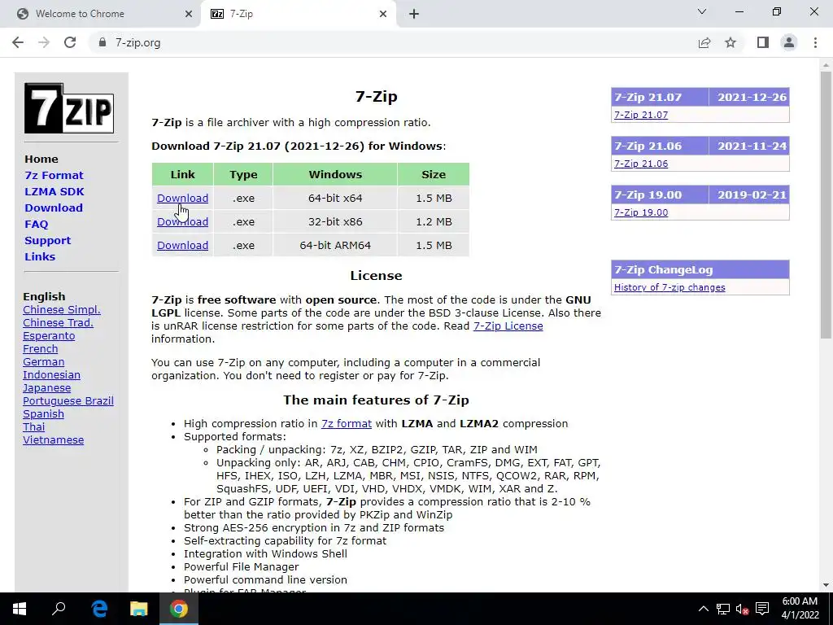
Task: Switch to the Welcome to Chrome tab
Action: 100,14
